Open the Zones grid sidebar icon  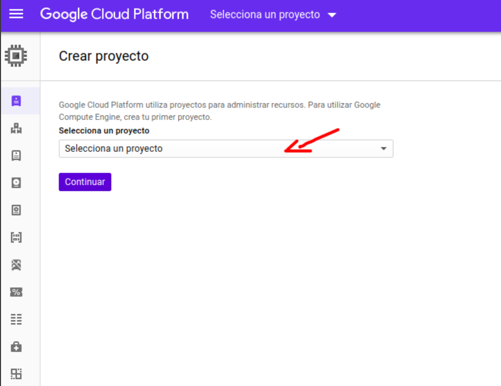[x=16, y=374]
